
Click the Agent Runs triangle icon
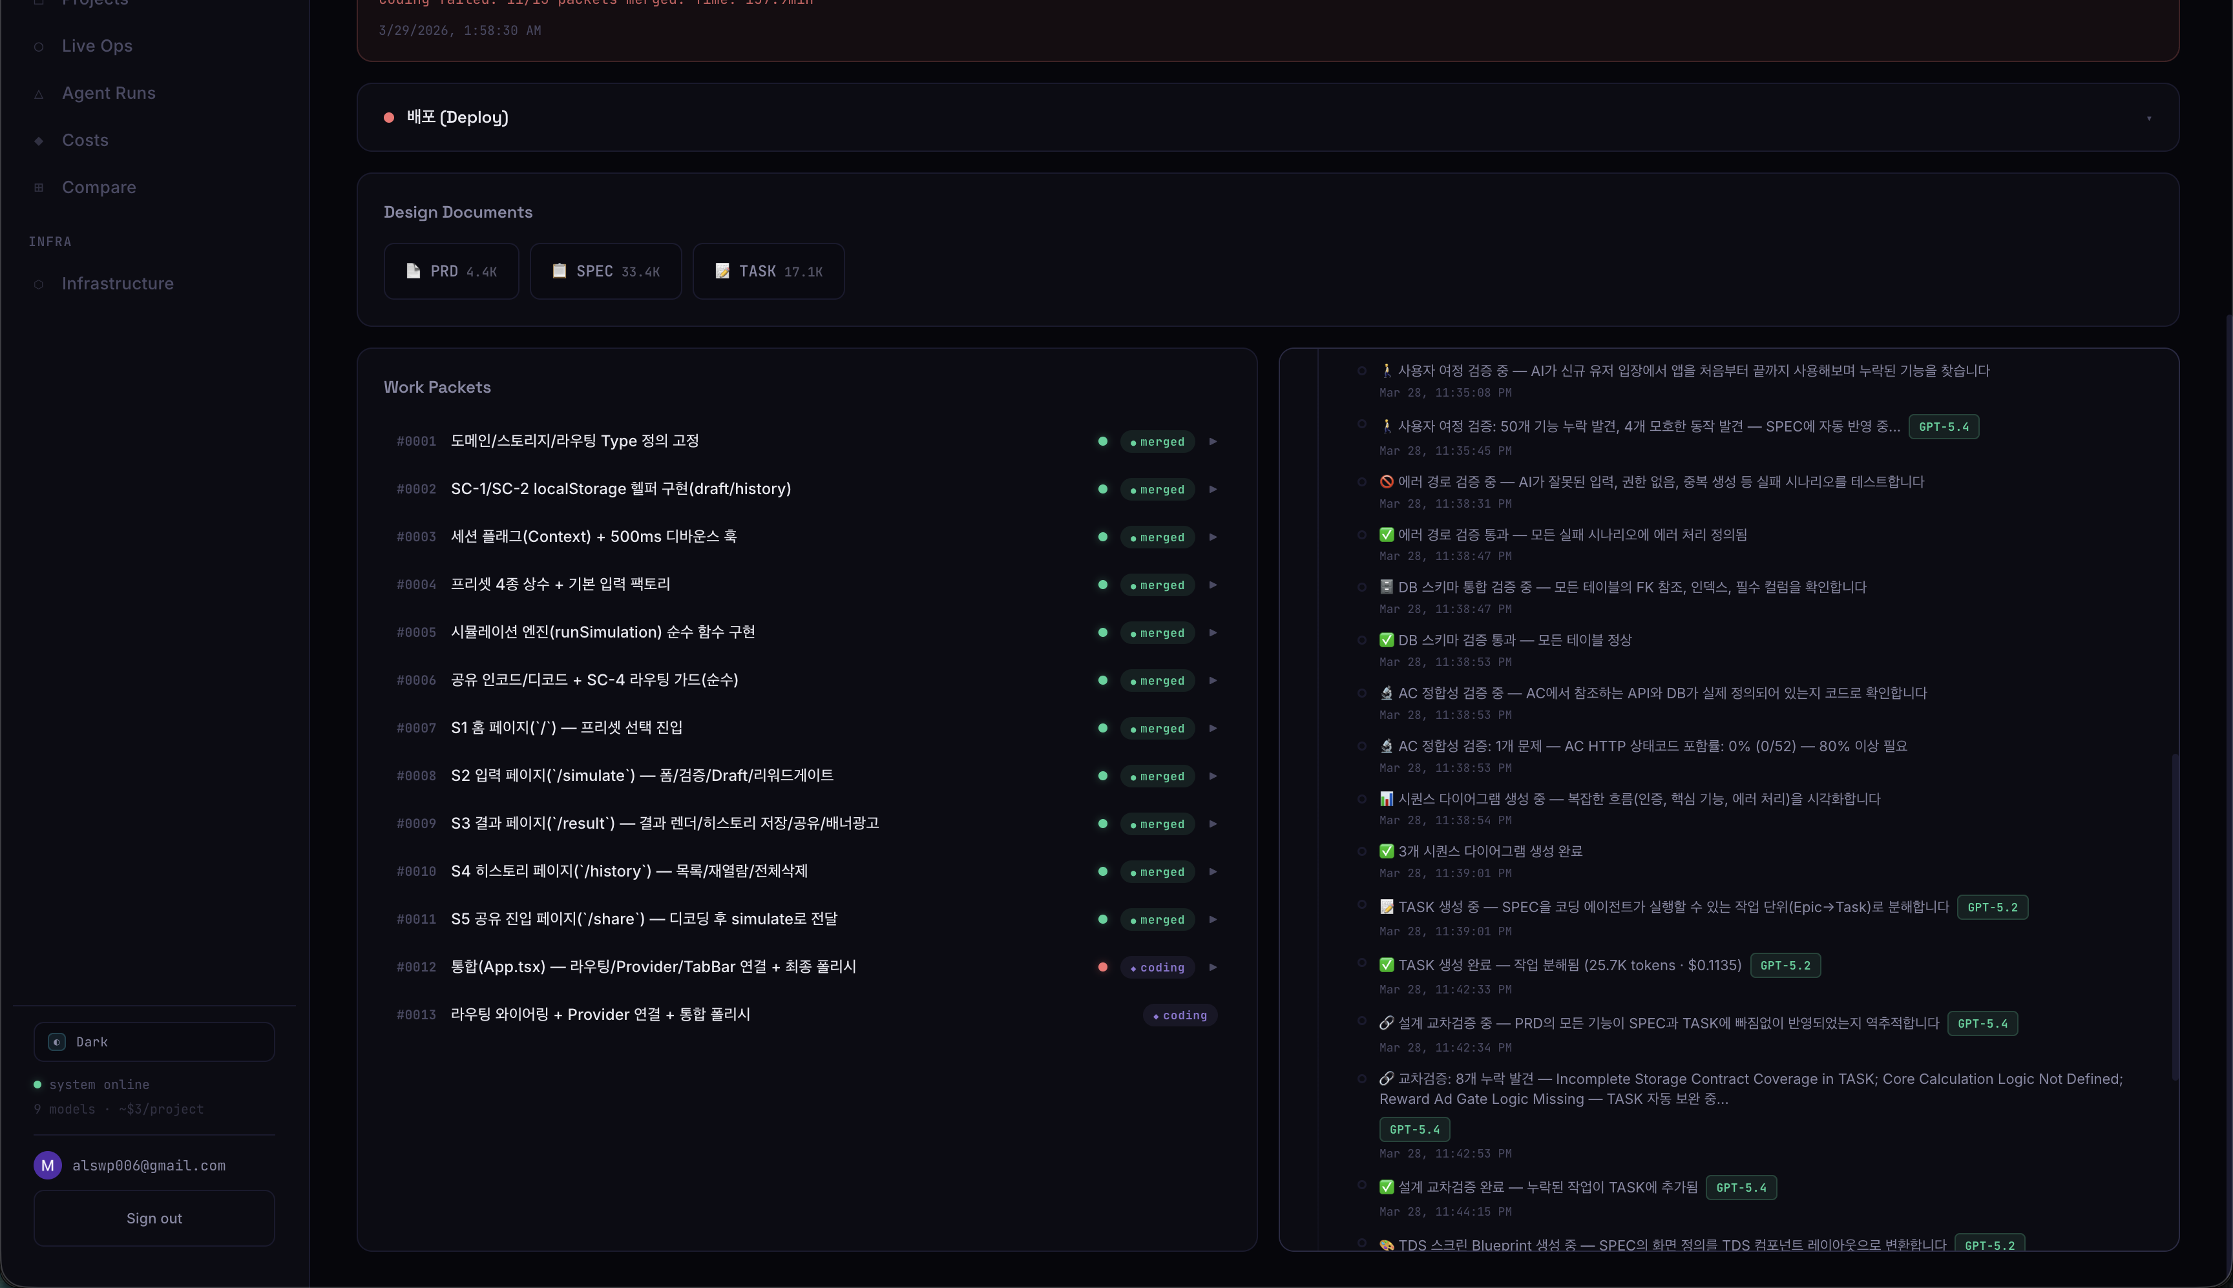tap(39, 94)
